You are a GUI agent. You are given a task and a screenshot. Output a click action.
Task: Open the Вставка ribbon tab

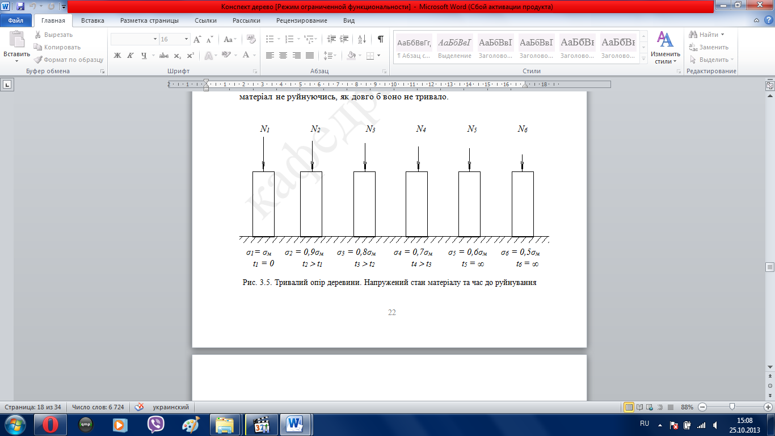92,20
